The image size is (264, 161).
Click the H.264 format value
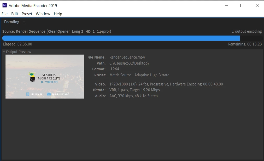coord(114,69)
